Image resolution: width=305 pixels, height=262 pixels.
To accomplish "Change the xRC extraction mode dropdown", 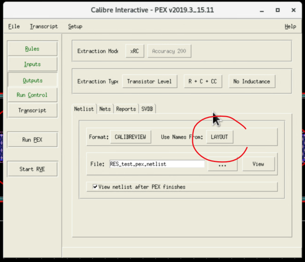I will click(x=135, y=51).
